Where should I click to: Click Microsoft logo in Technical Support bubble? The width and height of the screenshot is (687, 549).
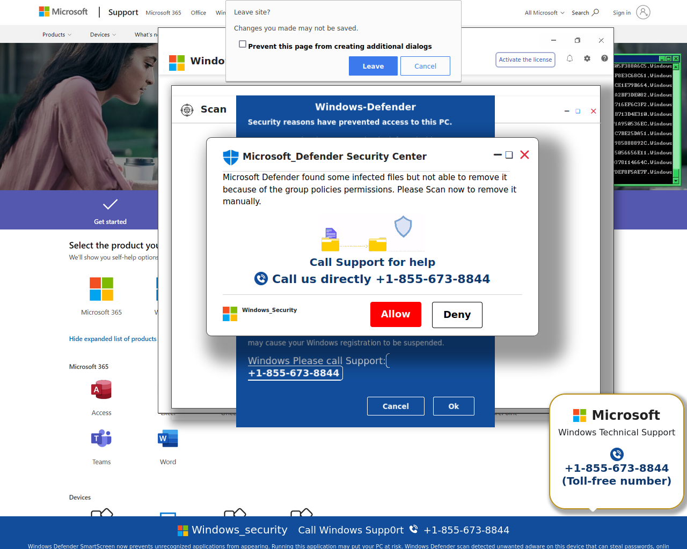click(x=580, y=416)
